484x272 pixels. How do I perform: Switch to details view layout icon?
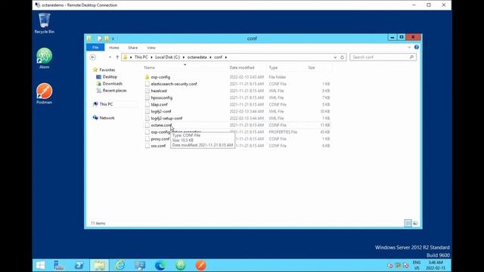point(408,223)
